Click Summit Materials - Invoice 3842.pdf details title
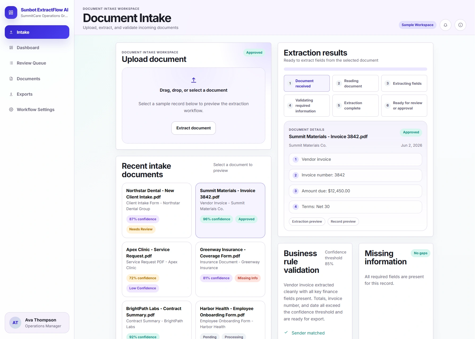Image resolution: width=475 pixels, height=339 pixels. 328,137
